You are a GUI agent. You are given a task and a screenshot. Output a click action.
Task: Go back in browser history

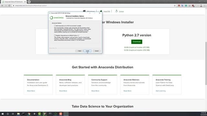coord(2,6)
